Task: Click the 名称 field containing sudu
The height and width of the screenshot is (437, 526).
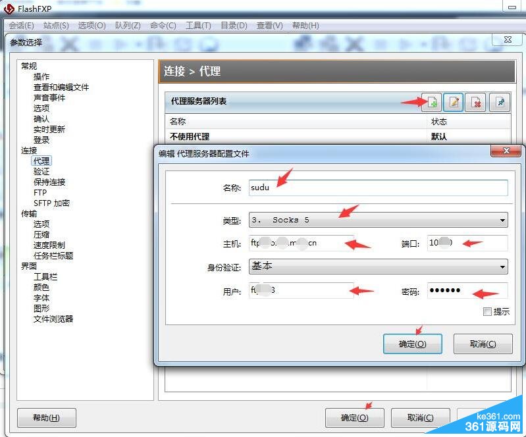Action: coord(378,188)
